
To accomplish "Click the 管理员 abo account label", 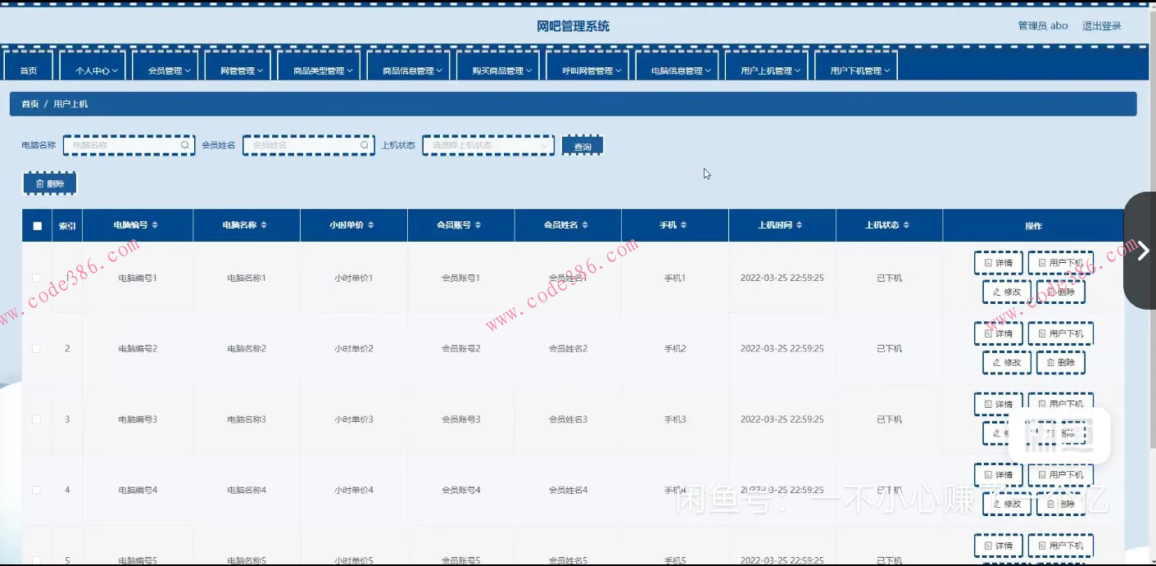I will 1043,25.
